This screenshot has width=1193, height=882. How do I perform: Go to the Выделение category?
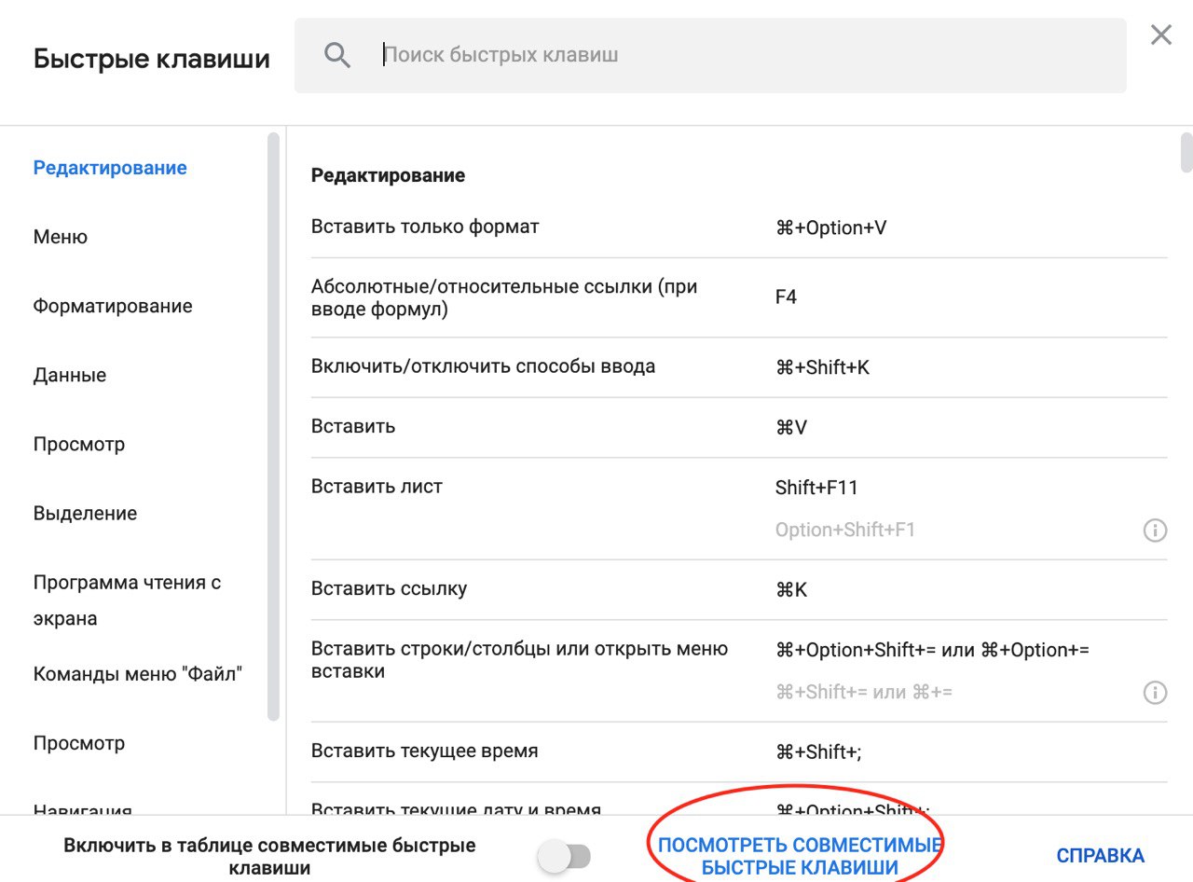click(x=85, y=513)
